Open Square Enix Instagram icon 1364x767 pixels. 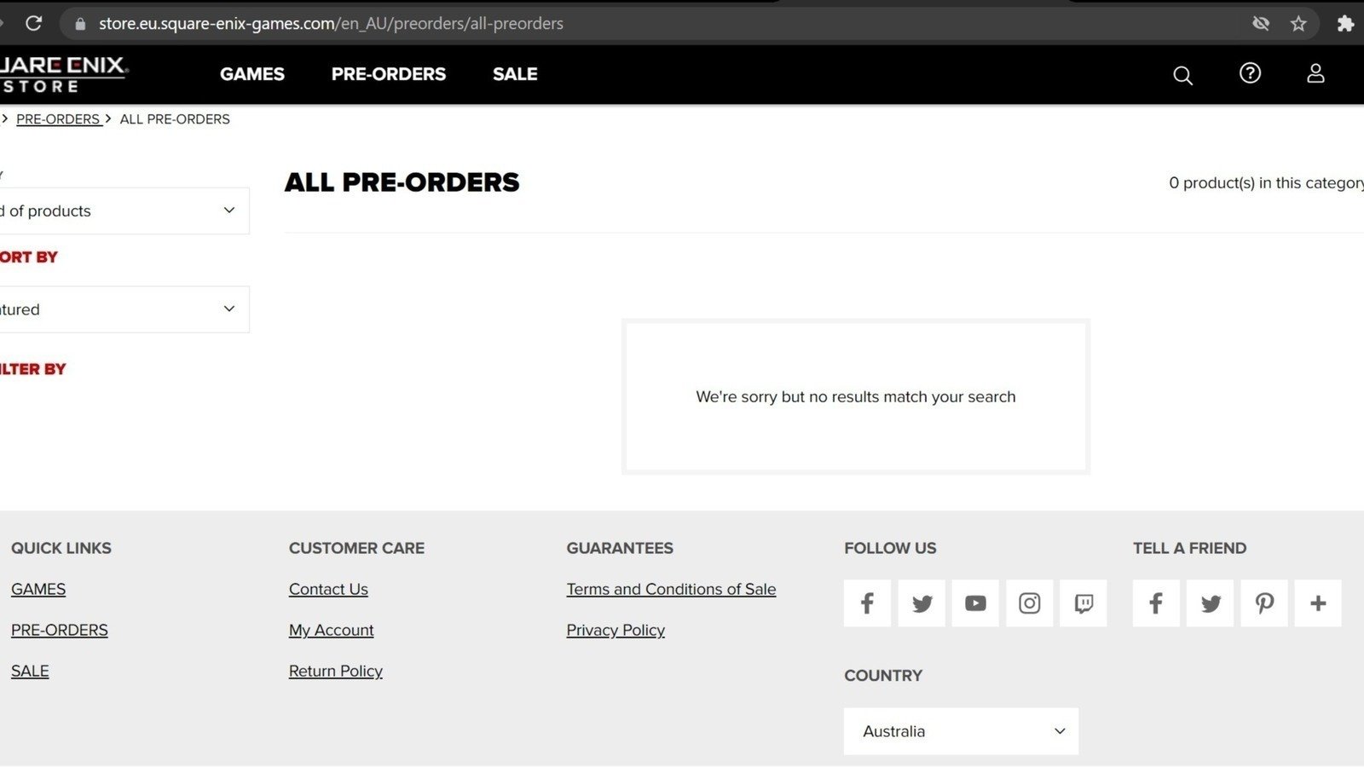(x=1029, y=603)
